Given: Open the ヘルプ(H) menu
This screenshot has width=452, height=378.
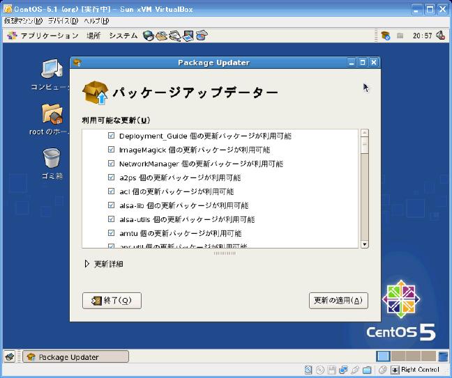Looking at the screenshot, I should tap(96, 21).
